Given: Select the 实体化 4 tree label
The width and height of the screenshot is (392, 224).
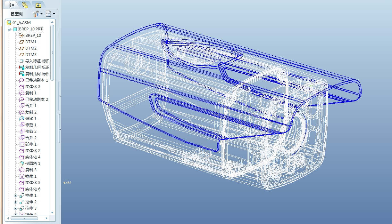Looking at the screenshot, I should pyautogui.click(x=33, y=157).
